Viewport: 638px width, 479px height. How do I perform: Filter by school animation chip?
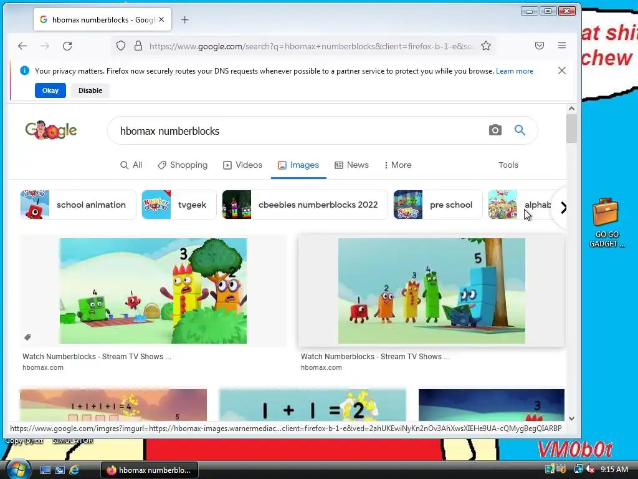[x=78, y=205]
